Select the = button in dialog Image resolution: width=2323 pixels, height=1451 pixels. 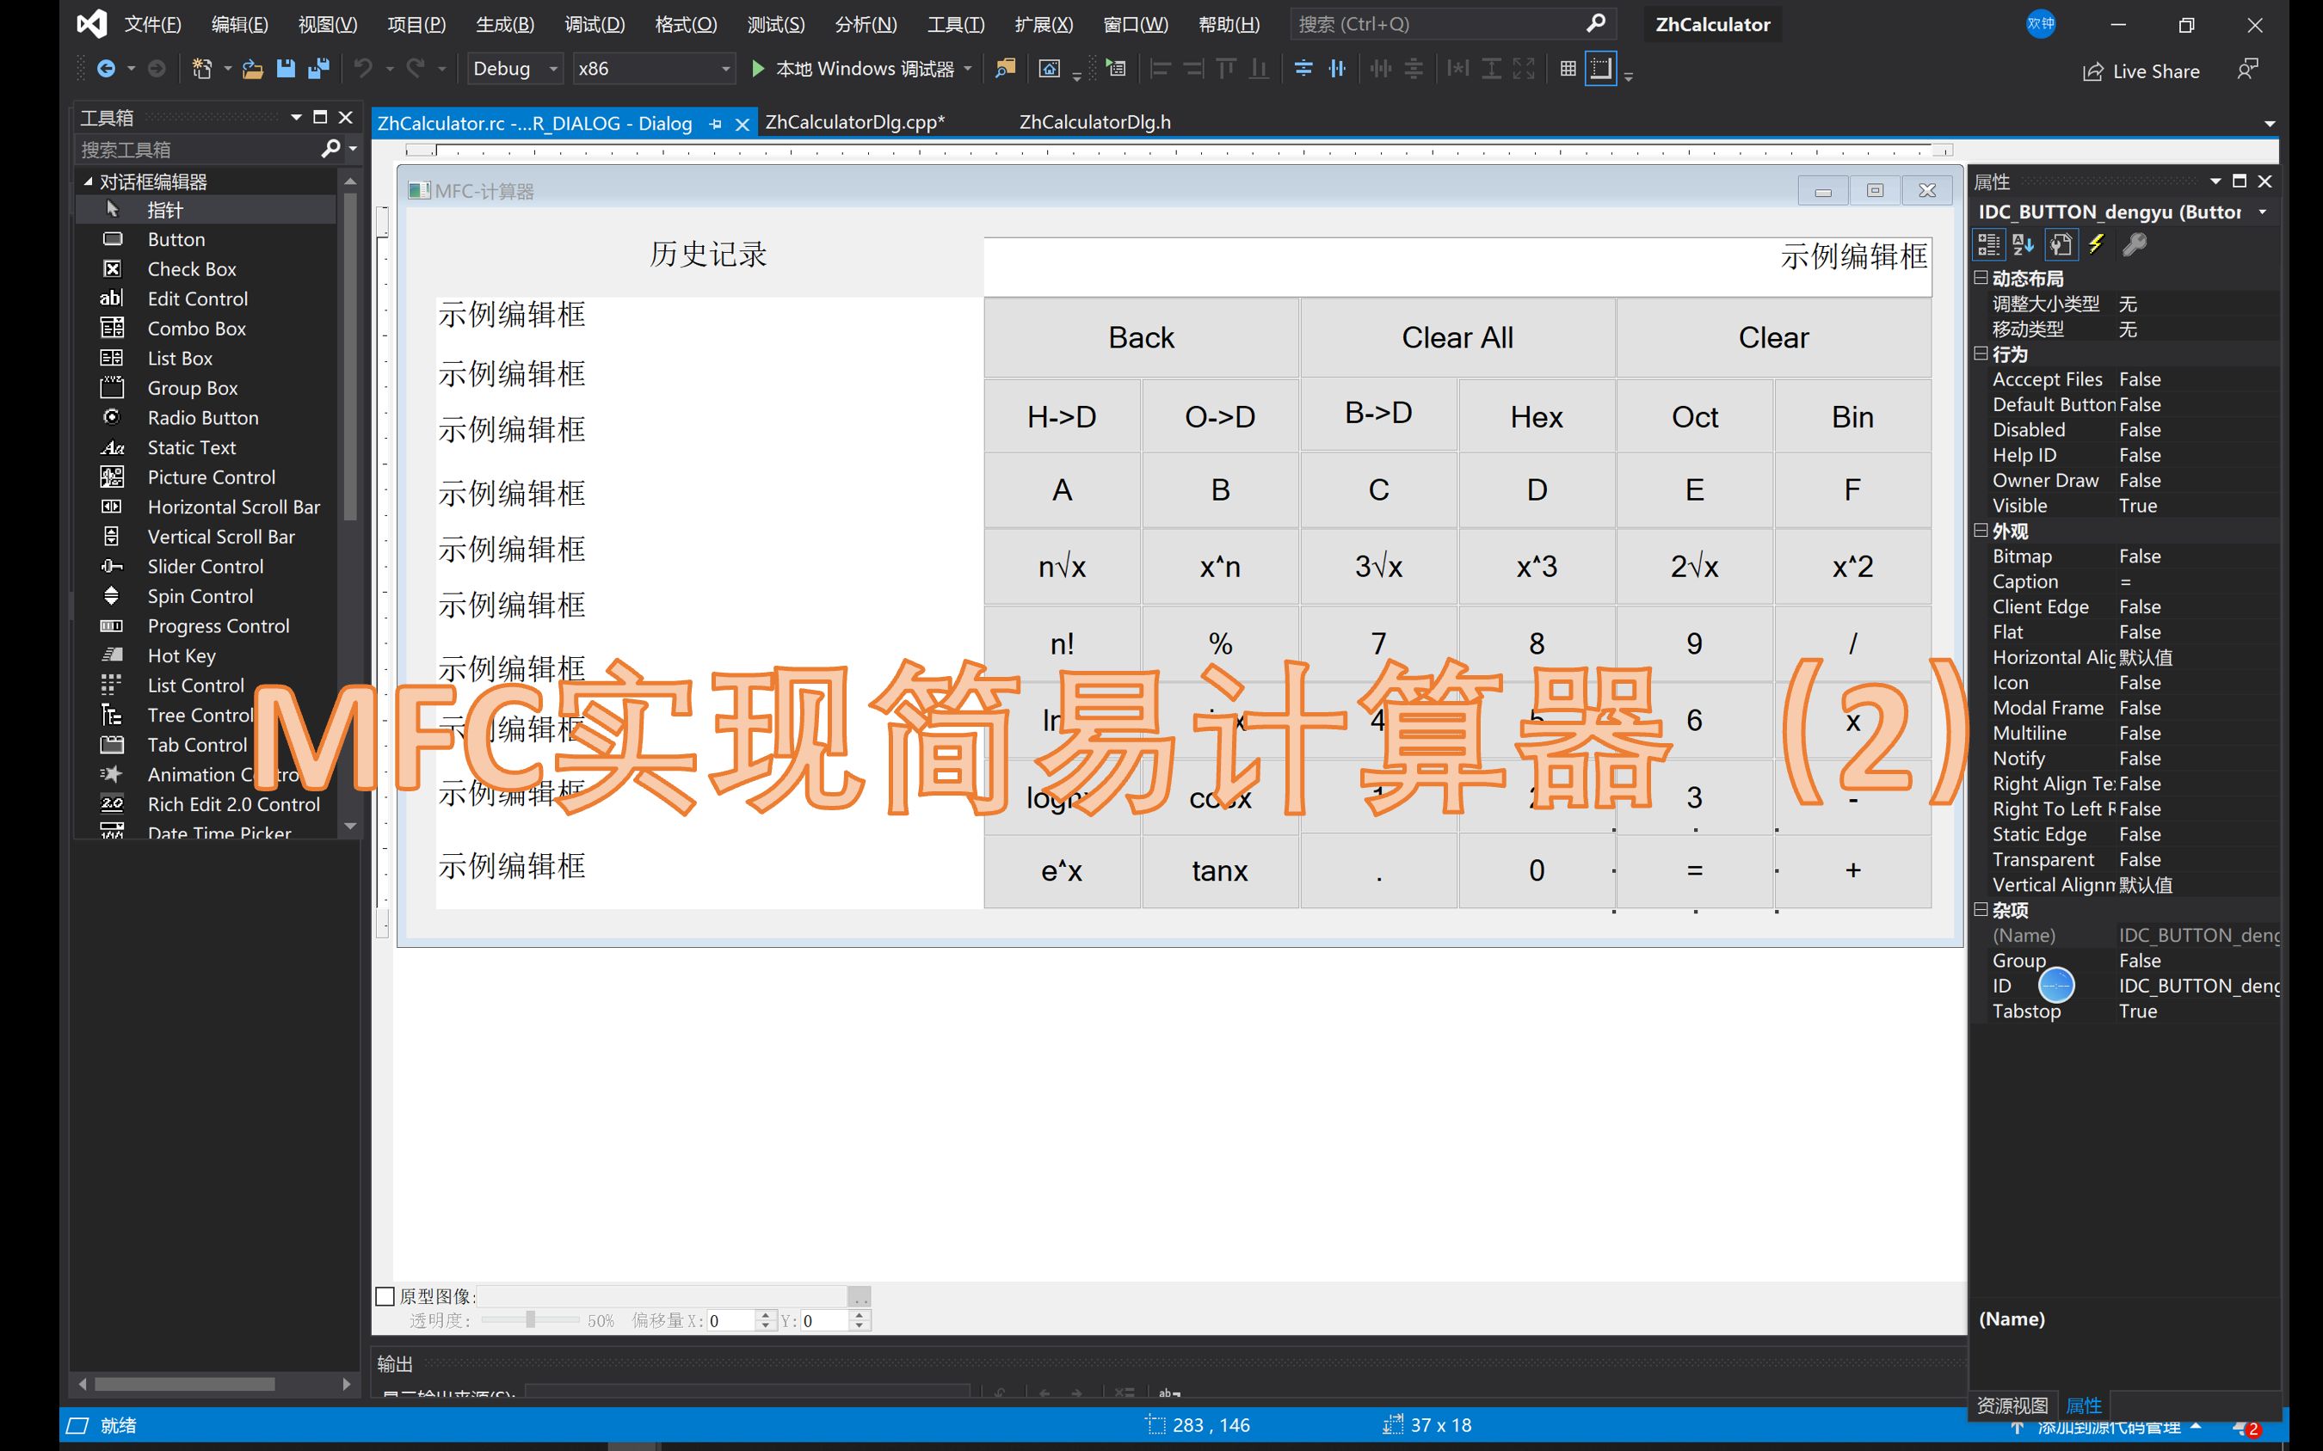pyautogui.click(x=1694, y=870)
